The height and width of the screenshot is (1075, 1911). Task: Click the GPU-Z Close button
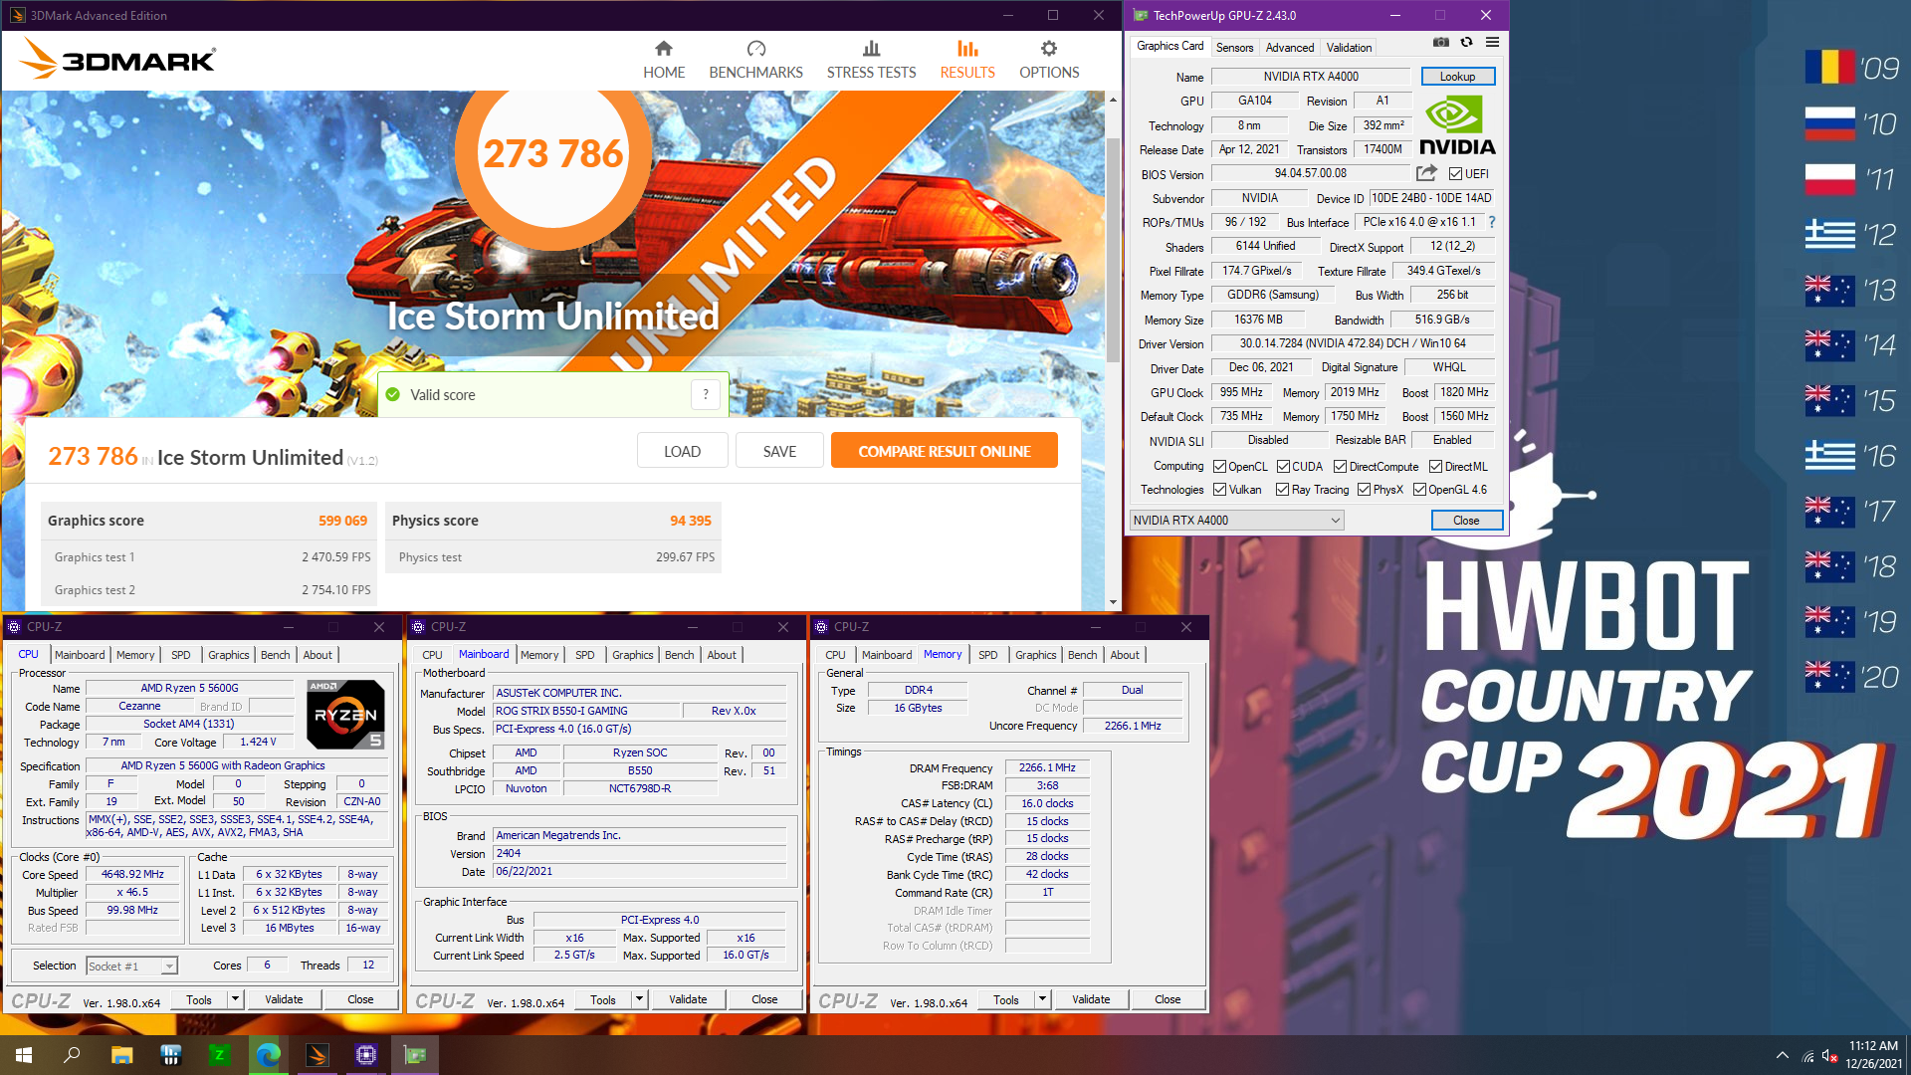(1466, 521)
